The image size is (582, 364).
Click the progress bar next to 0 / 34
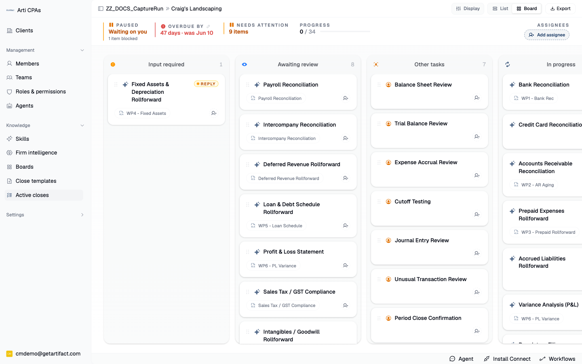coord(345,32)
